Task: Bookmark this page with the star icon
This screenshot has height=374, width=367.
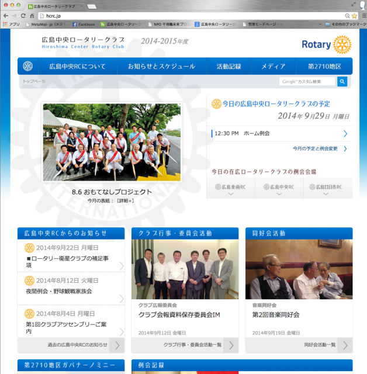Action: [354, 16]
